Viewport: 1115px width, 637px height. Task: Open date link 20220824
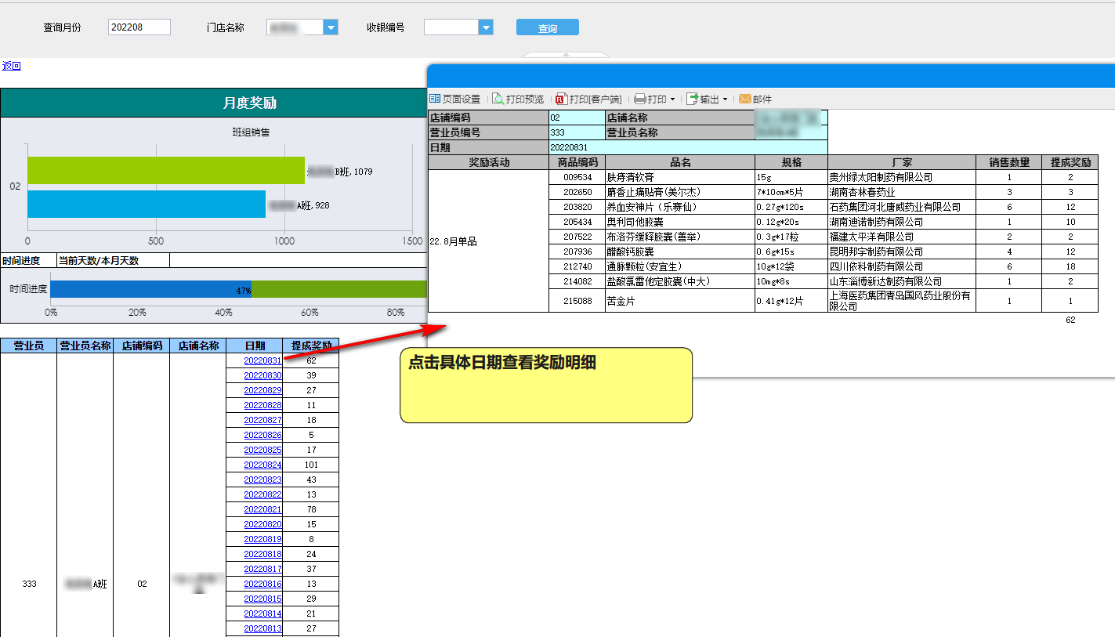click(x=262, y=465)
